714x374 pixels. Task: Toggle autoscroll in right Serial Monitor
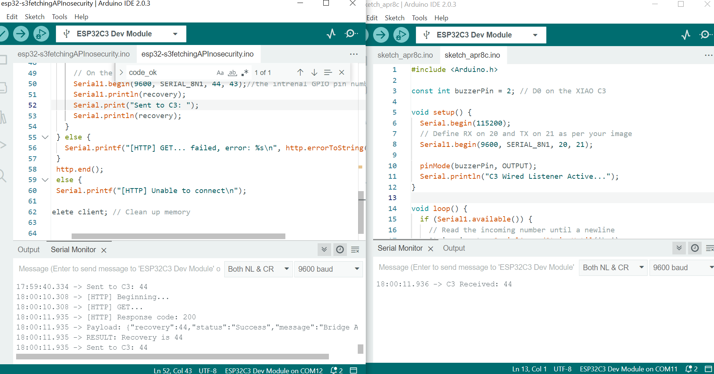(x=679, y=248)
